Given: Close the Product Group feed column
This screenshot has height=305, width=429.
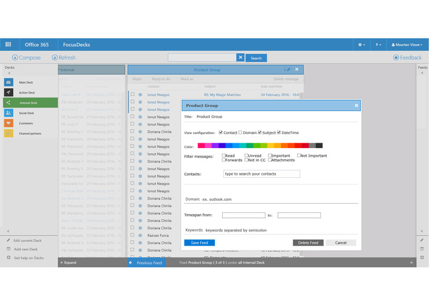Looking at the screenshot, I should [x=296, y=70].
